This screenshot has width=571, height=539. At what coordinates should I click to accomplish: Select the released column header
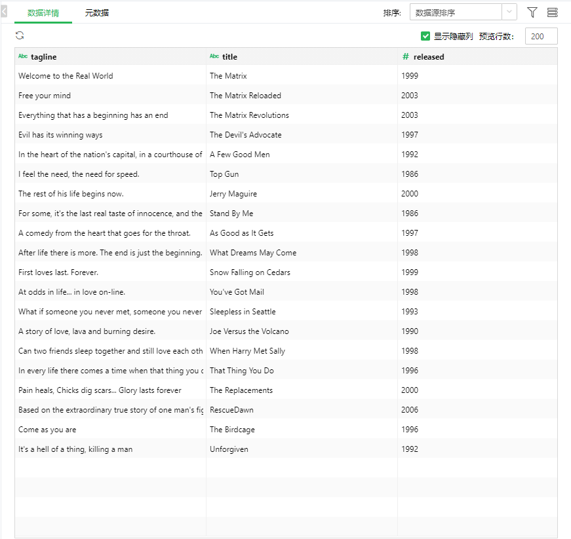coord(477,56)
